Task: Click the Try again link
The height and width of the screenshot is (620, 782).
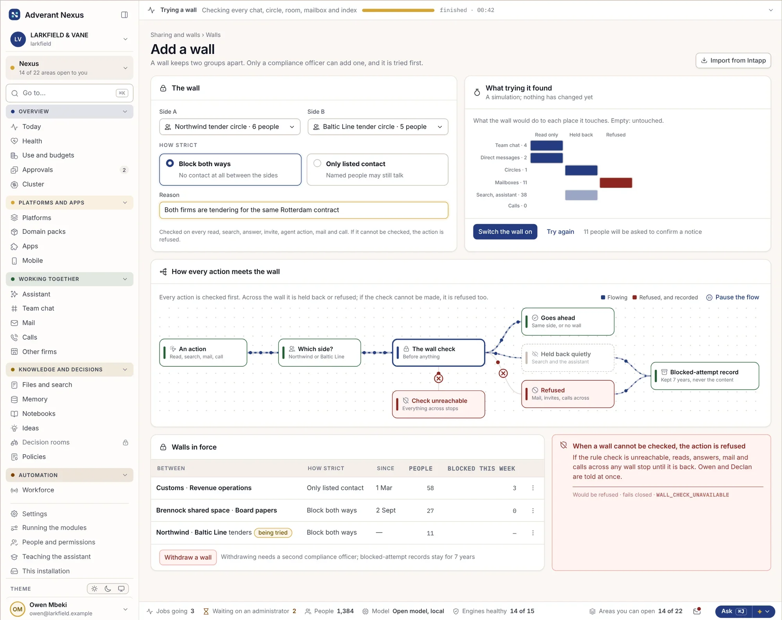Action: click(560, 232)
